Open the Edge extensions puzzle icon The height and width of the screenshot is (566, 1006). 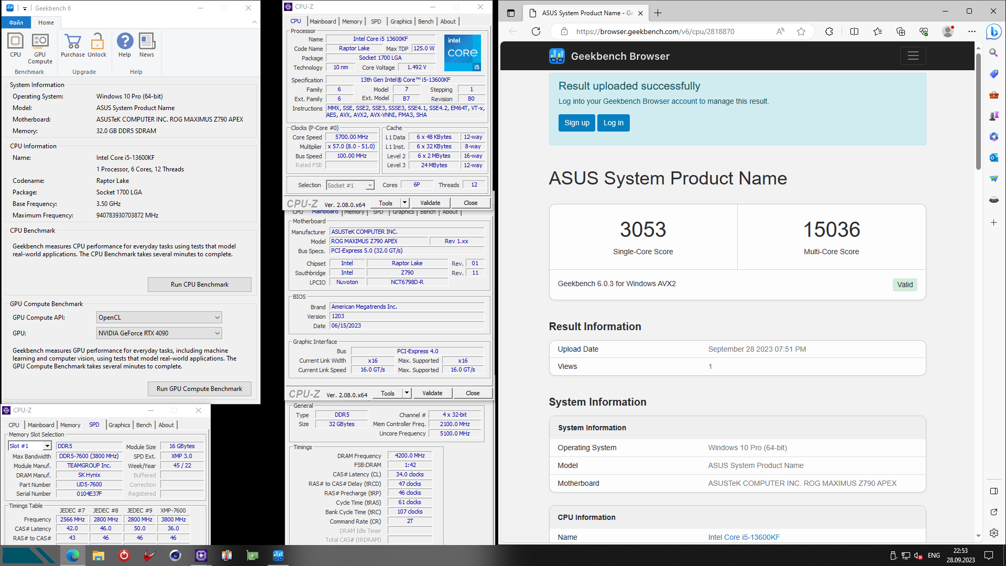tap(829, 31)
